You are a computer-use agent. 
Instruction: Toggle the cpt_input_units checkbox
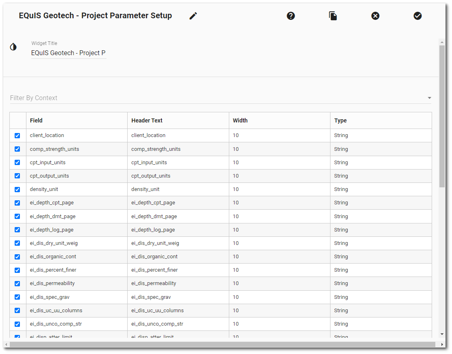point(17,163)
